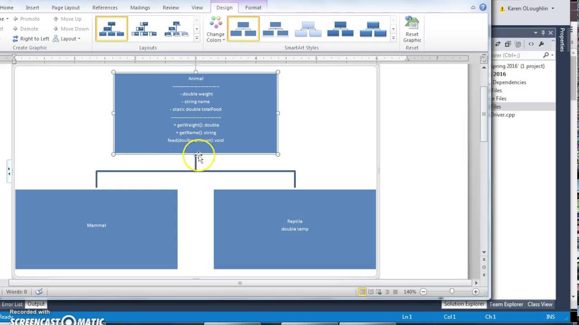Click the Word Help question mark icon
Screen dimensions: 579x325
(483, 7)
